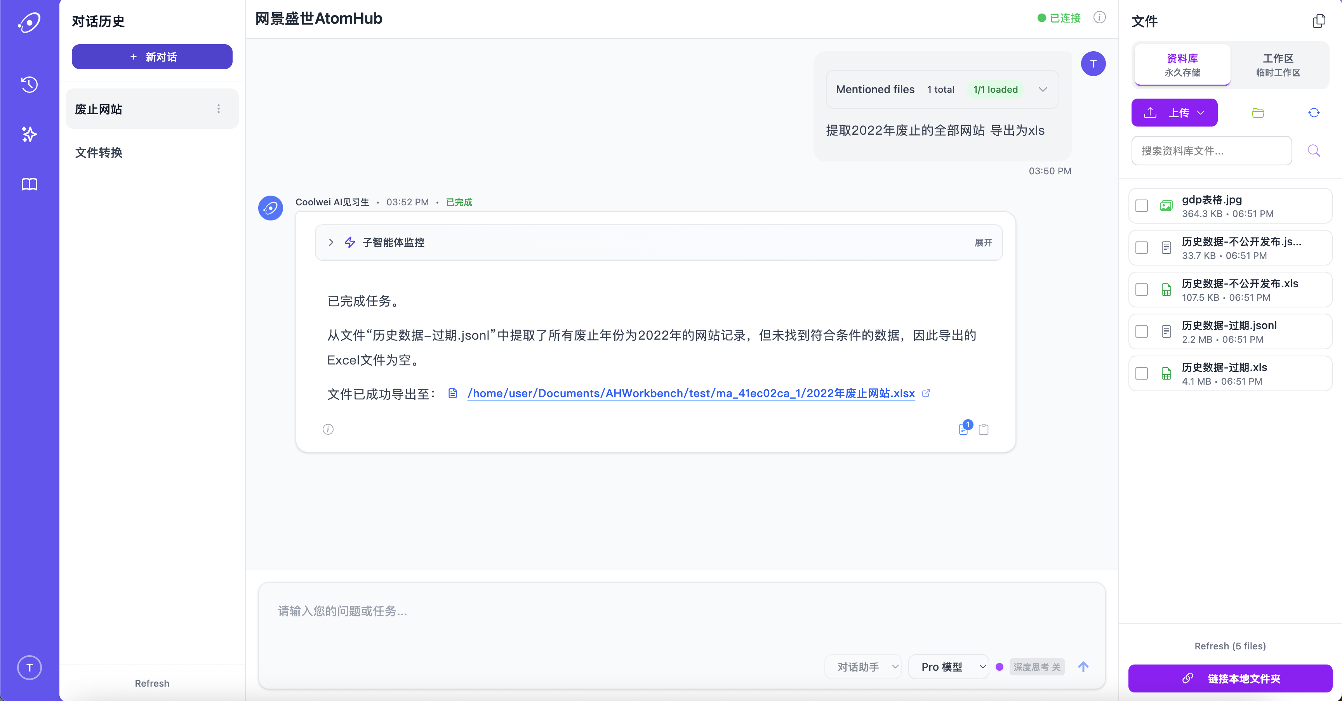The width and height of the screenshot is (1342, 701).
Task: Click the 对话历史 heading
Action: coord(98,21)
